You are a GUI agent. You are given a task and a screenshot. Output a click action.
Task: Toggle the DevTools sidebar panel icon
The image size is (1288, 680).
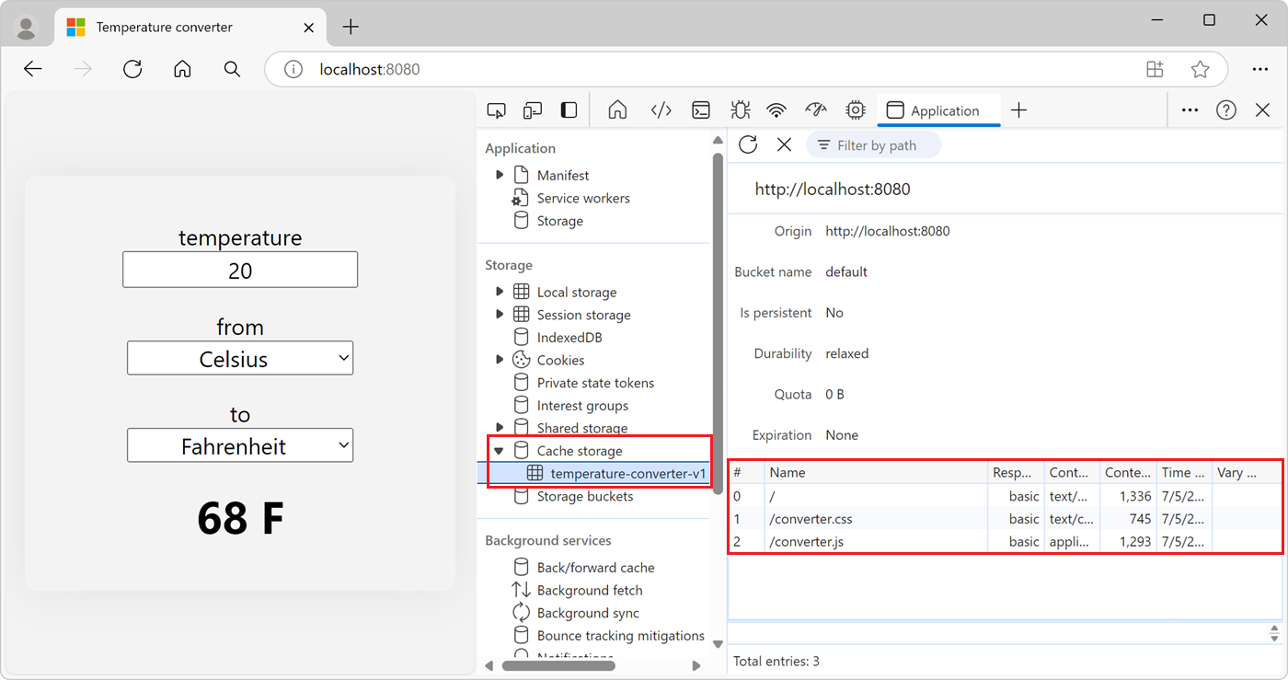point(569,110)
